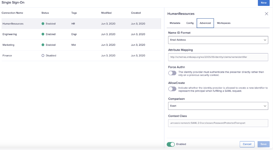The height and width of the screenshot is (150, 273).
Task: Expand the Comparison dropdown
Action: tap(218, 106)
